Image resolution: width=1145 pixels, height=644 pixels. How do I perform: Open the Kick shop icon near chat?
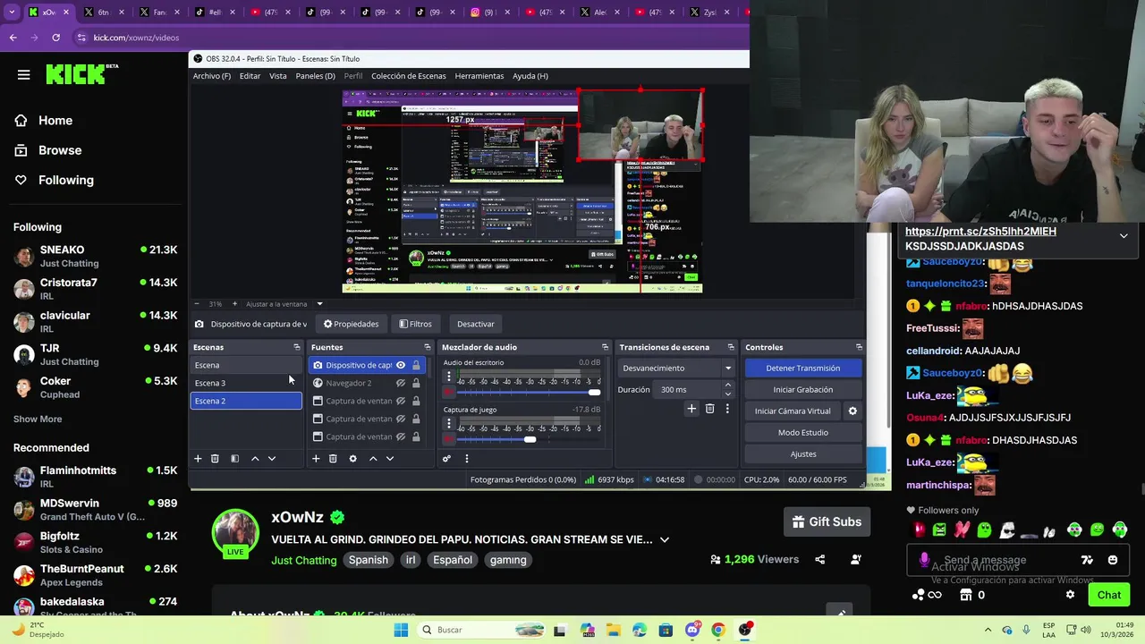click(x=964, y=595)
